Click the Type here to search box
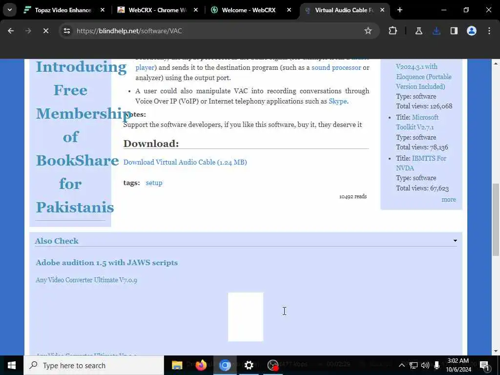This screenshot has height=375, width=500. point(94,365)
